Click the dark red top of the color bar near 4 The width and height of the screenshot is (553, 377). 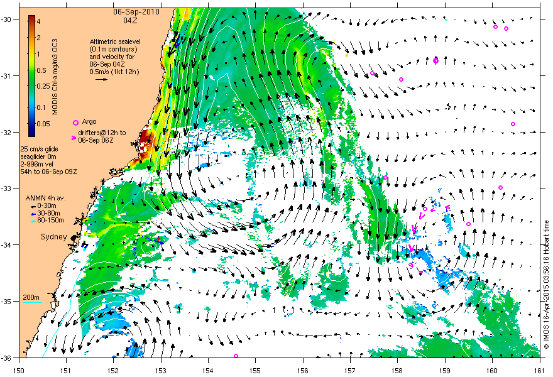[x=32, y=18]
